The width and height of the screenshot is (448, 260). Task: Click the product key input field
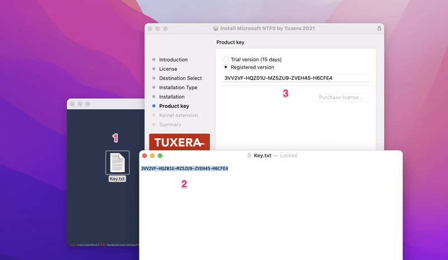[296, 78]
